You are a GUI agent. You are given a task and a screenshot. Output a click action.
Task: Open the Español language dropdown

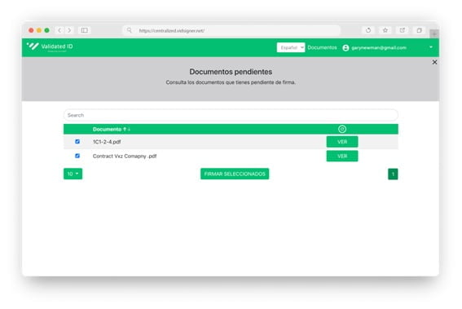291,47
